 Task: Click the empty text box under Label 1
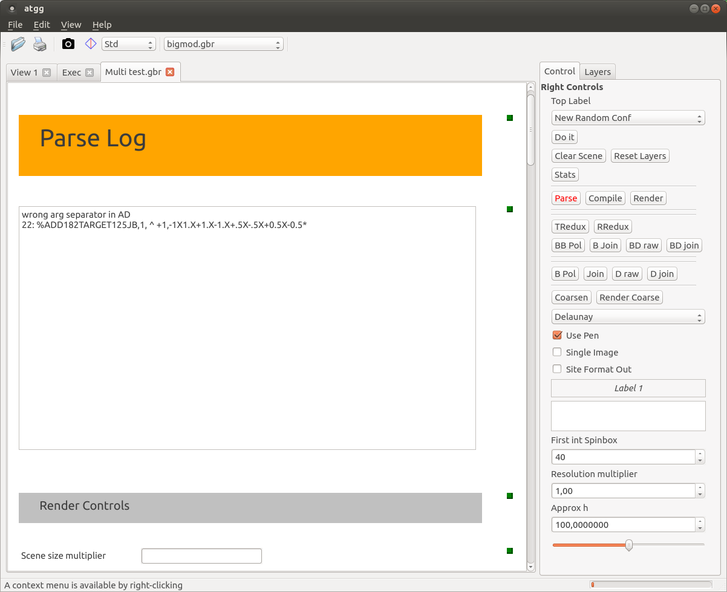point(628,416)
